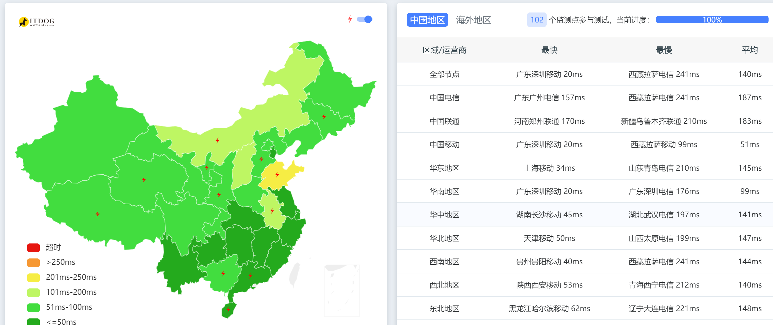This screenshot has width=773, height=325.
Task: Click the 区域/运营商 column header
Action: (444, 50)
